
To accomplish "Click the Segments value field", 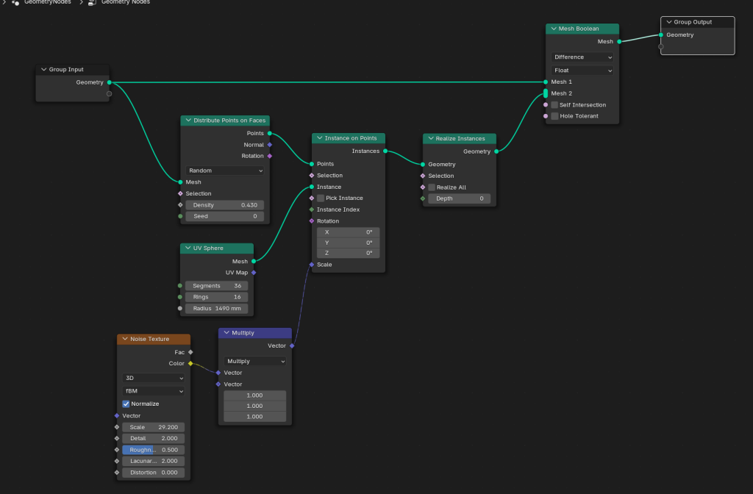I will 217,286.
